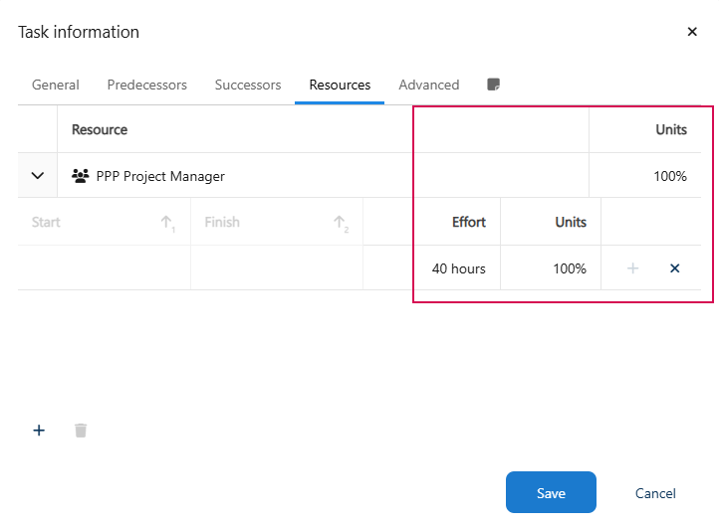
Task: Sort by Start column arrow icon
Action: click(167, 223)
